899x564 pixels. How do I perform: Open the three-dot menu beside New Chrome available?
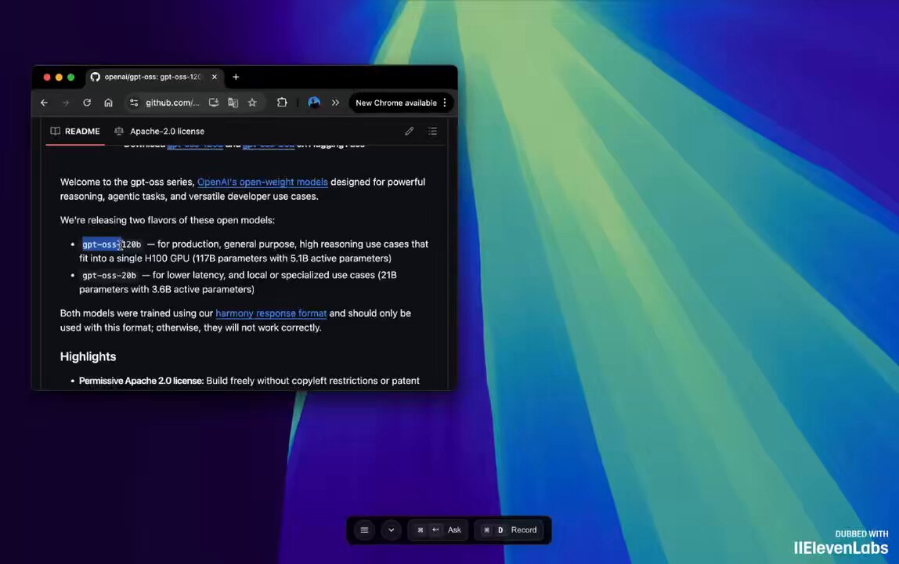[445, 103]
